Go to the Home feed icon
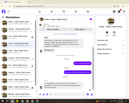Screen dimensions: 129x103 (39, 12)
